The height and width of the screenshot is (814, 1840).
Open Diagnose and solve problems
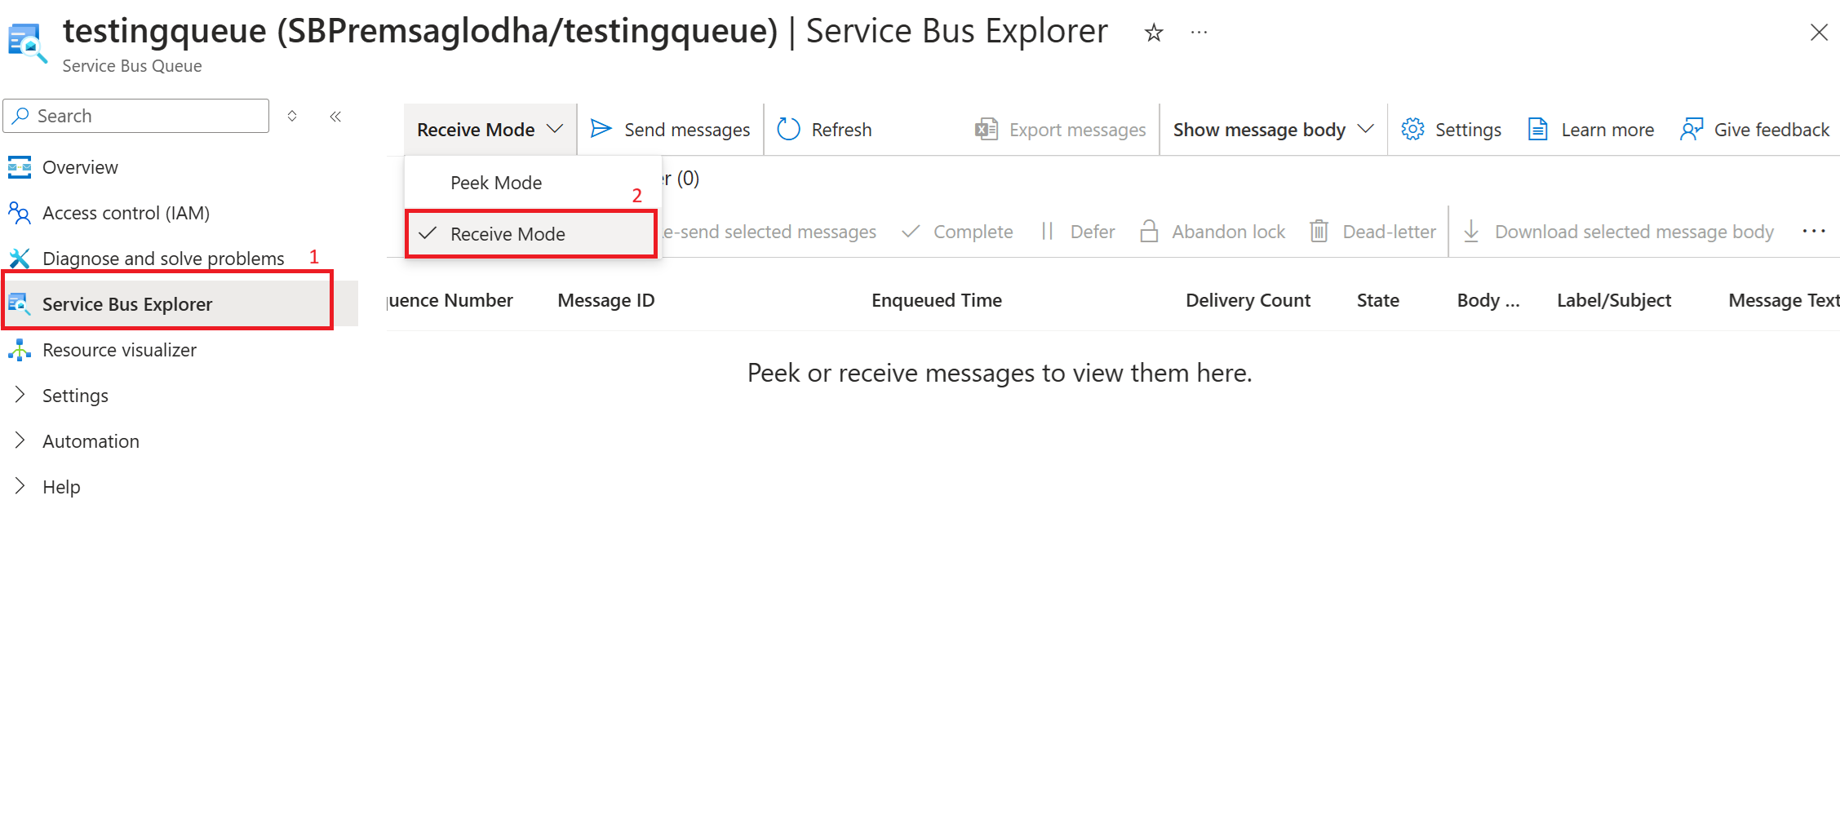pos(163,259)
